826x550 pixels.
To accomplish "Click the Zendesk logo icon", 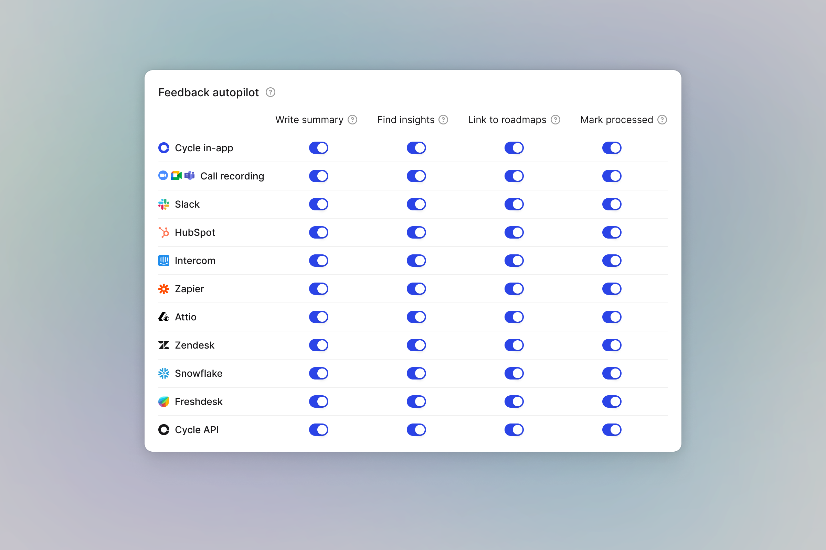I will click(x=164, y=345).
